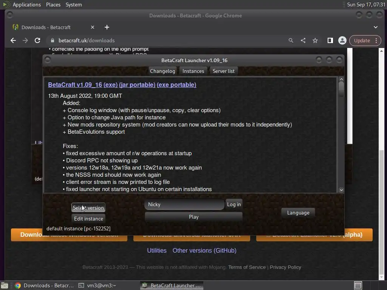Open the Language button
The image size is (387, 290).
(x=298, y=213)
